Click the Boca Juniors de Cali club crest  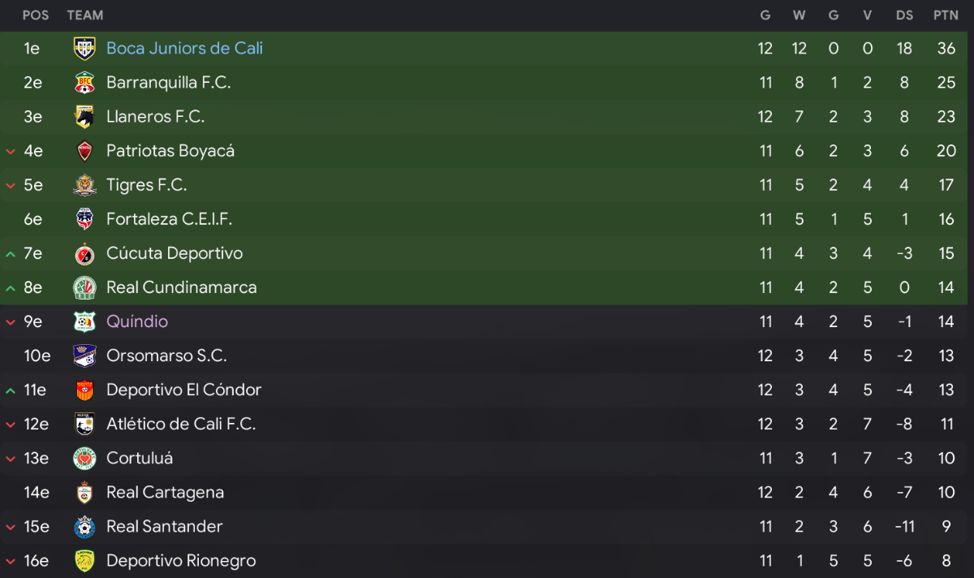tap(84, 49)
